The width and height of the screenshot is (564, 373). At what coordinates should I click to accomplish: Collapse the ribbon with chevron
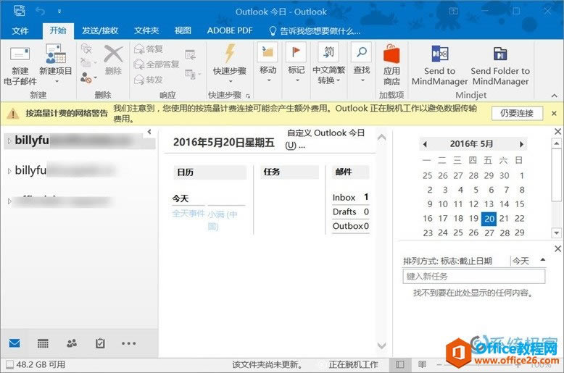point(555,96)
